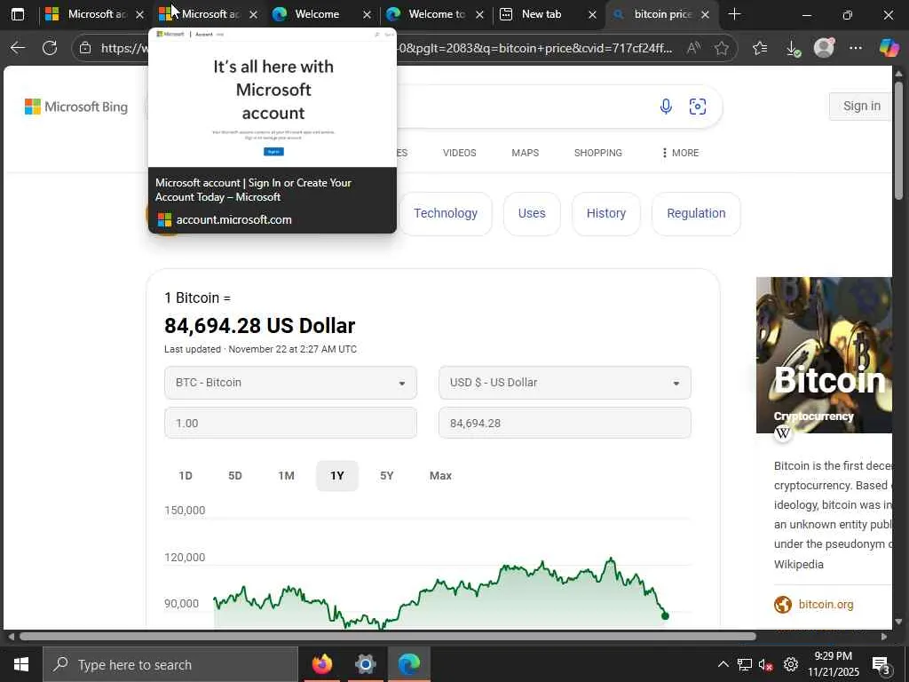Unmute sound via the tray speaker icon
This screenshot has width=909, height=682.
coord(766,664)
